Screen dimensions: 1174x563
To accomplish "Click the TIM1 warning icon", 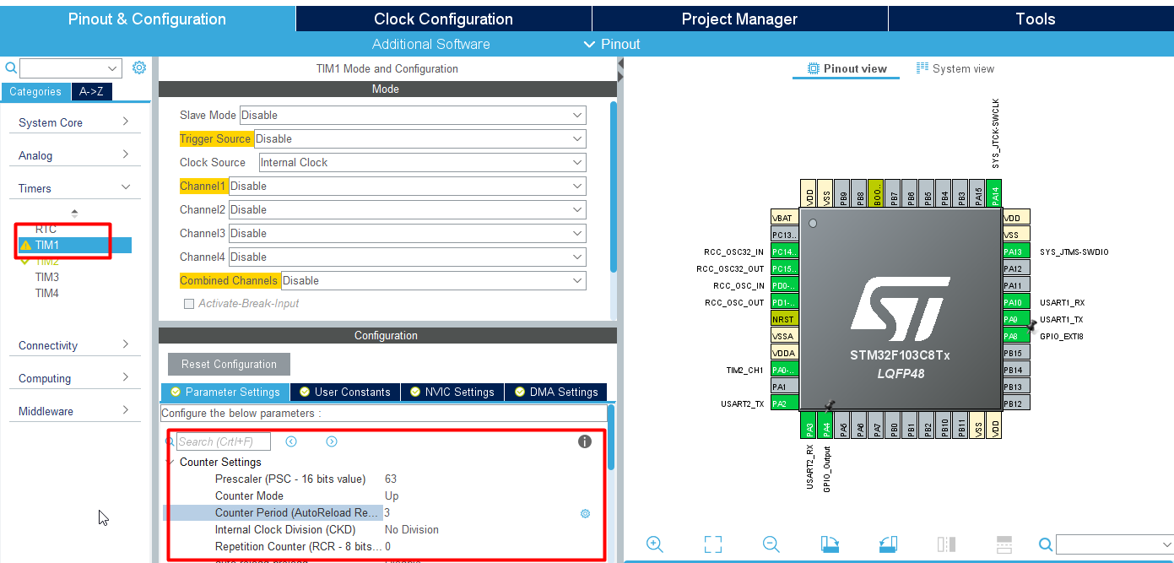I will [26, 246].
